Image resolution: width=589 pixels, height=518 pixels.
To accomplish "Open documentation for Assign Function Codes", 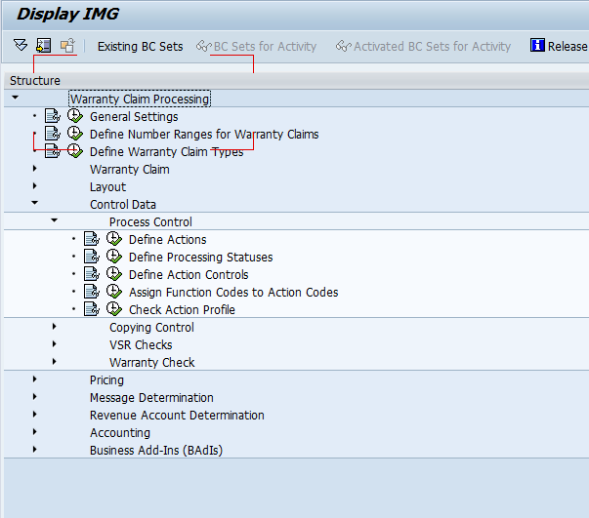I will pos(92,292).
